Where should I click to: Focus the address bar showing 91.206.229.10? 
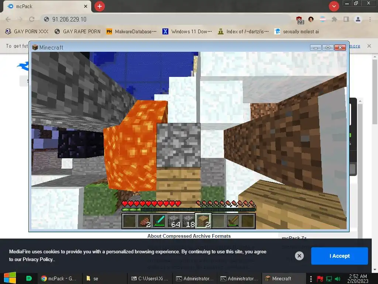(x=166, y=19)
